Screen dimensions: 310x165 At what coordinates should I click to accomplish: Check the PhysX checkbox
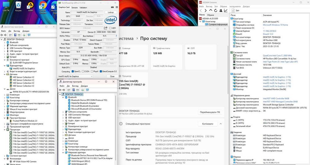92,71
